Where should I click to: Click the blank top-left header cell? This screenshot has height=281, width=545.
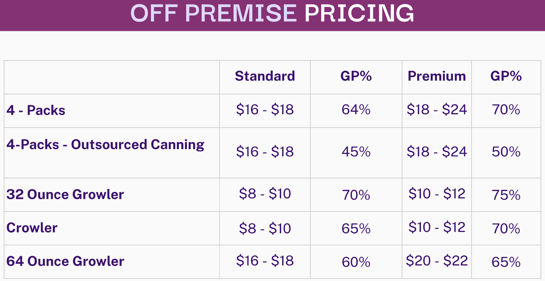pos(112,77)
